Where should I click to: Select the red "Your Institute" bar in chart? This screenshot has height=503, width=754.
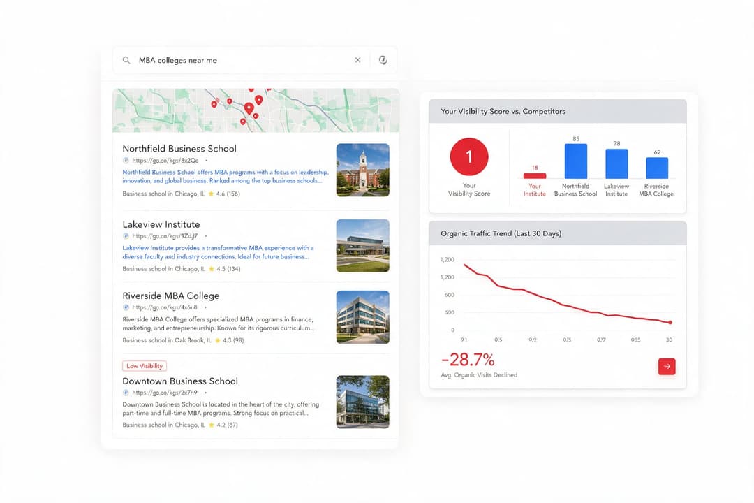tap(535, 175)
